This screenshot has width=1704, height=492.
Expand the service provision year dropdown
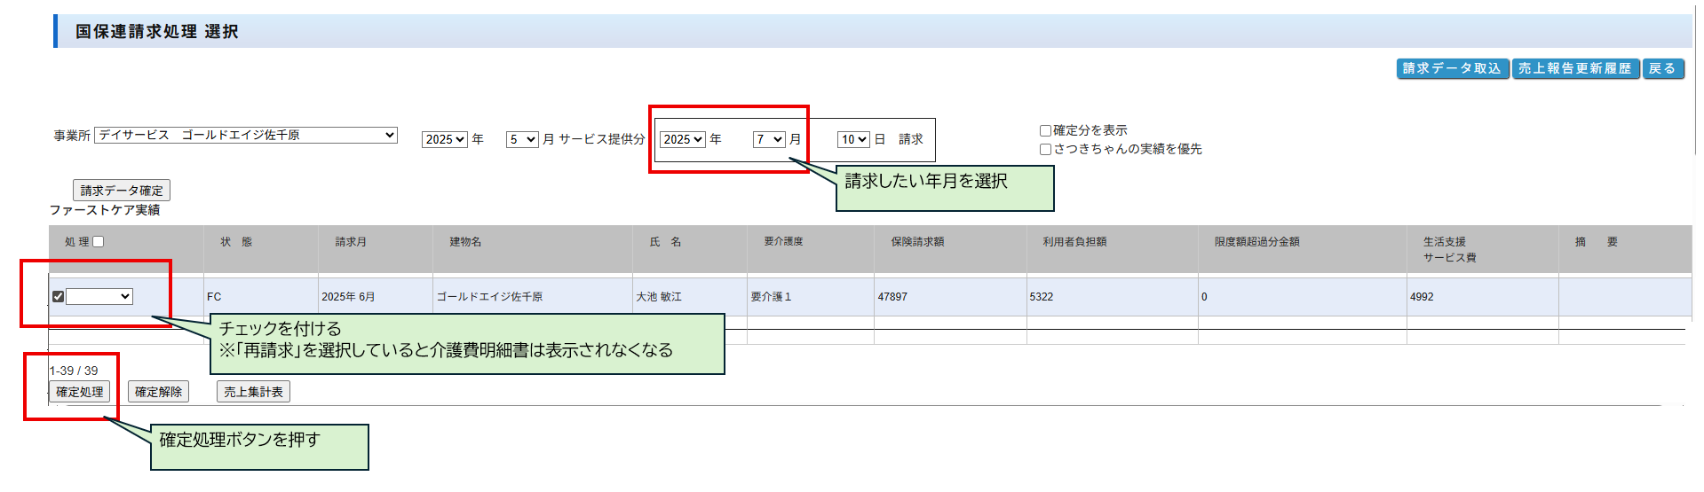pyautogui.click(x=444, y=139)
